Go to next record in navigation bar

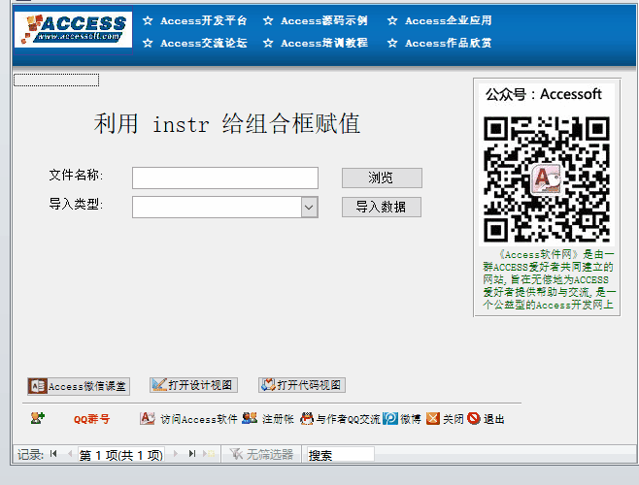click(176, 454)
